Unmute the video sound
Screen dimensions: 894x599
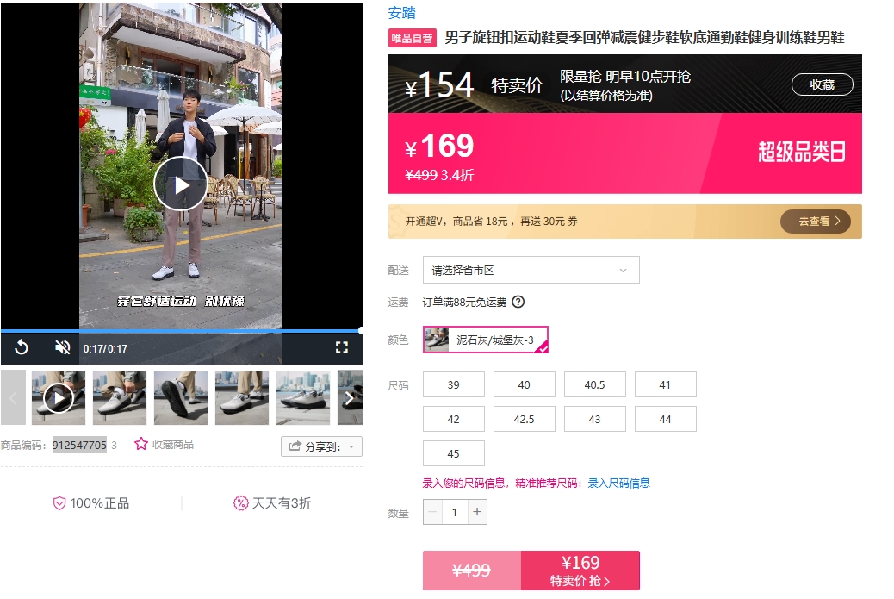coord(62,346)
